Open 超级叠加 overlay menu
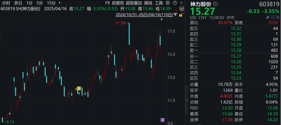This screenshot has width=281, height=125. point(134,3)
